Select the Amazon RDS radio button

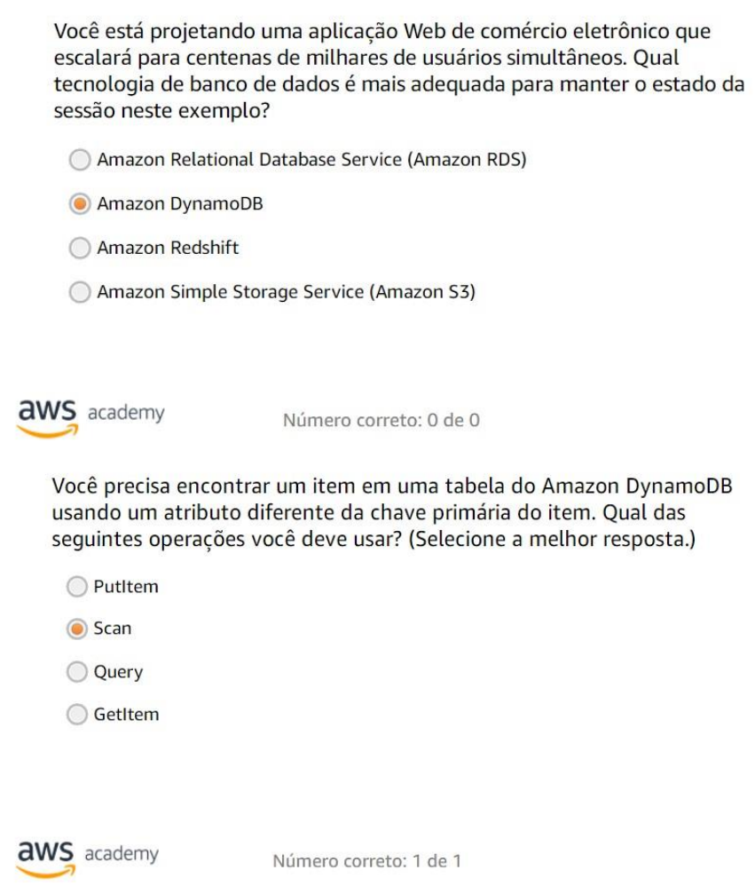(x=80, y=160)
